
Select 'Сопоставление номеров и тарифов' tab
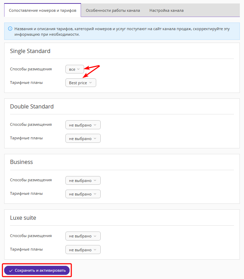(43, 10)
